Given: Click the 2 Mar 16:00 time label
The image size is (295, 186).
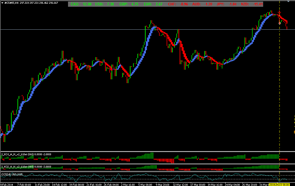Looking at the screenshot, I should [x=128, y=185].
